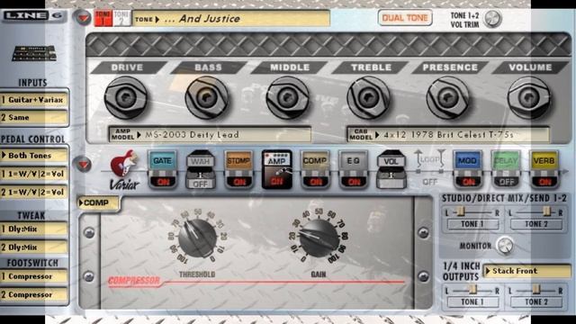This screenshot has height=324, width=576.
Task: Open 1/4 Inch Outputs Stack Front dropdown
Action: (527, 271)
